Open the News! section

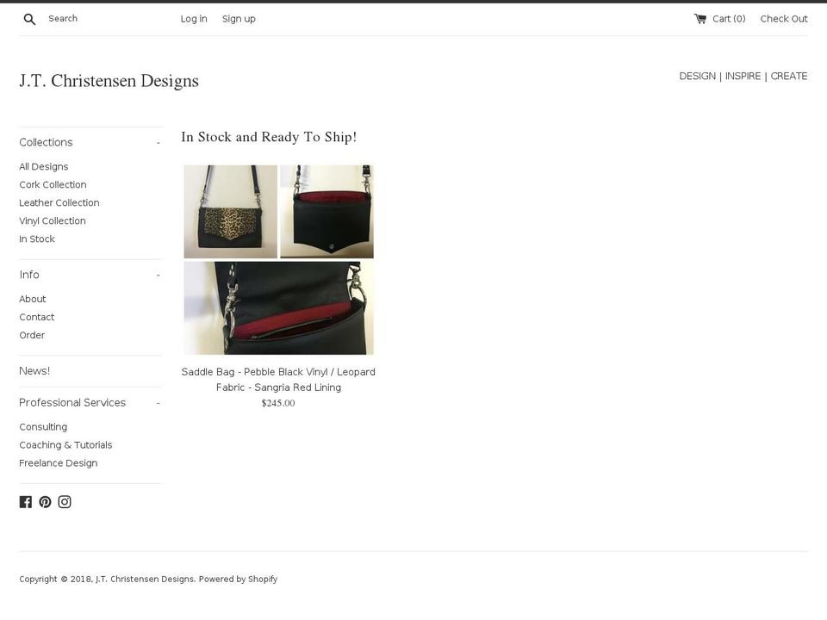(34, 371)
